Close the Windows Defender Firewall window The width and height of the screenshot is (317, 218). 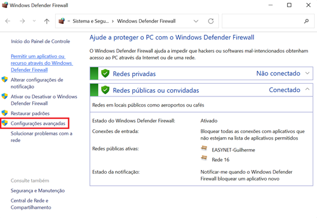coord(308,5)
